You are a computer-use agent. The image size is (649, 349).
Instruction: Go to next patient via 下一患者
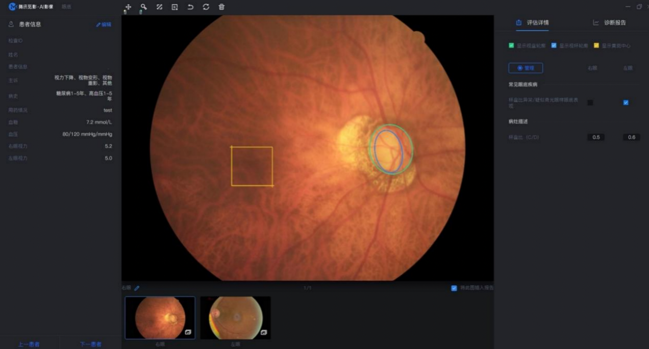tap(91, 344)
